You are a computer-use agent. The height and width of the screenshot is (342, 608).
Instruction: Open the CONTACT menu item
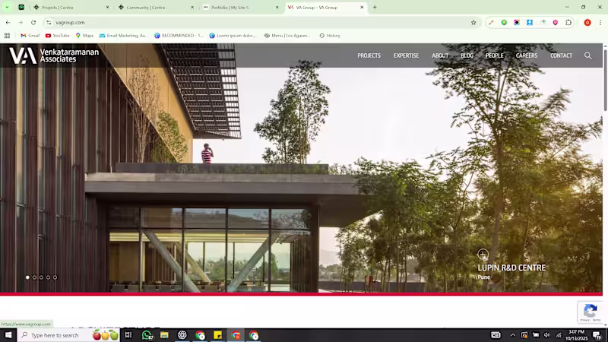561,55
